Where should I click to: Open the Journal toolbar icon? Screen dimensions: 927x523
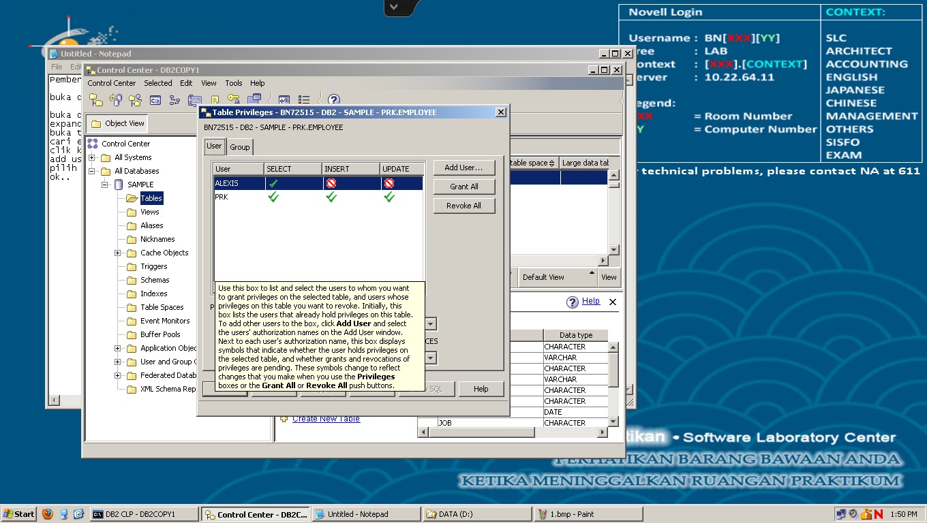tap(215, 100)
